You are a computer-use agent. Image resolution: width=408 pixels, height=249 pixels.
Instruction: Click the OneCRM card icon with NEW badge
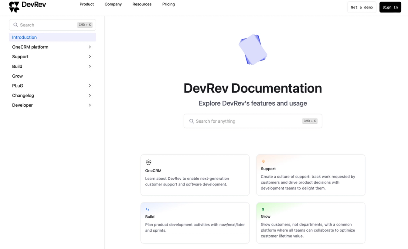coord(148,162)
